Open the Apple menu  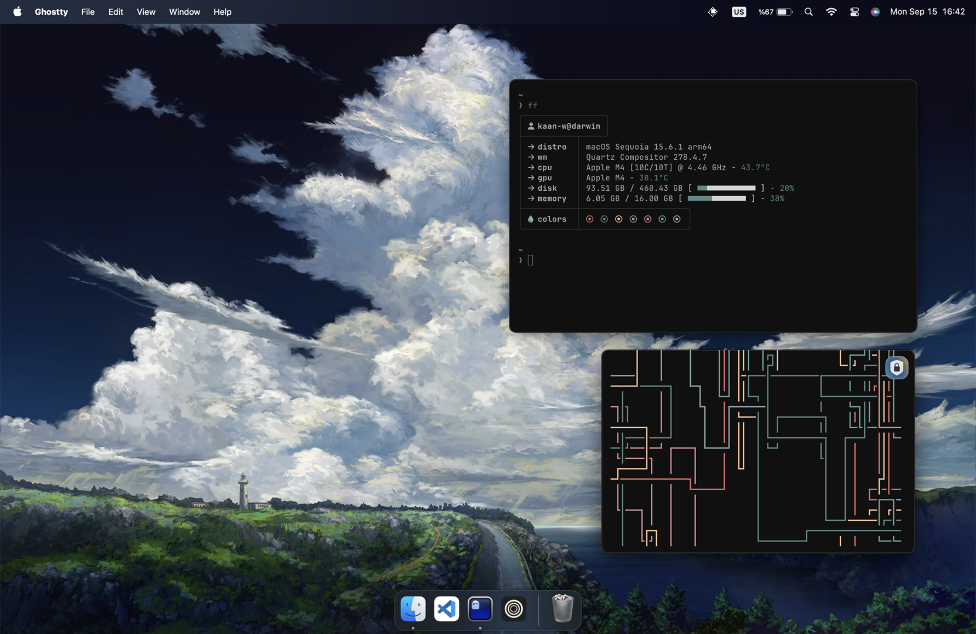17,12
